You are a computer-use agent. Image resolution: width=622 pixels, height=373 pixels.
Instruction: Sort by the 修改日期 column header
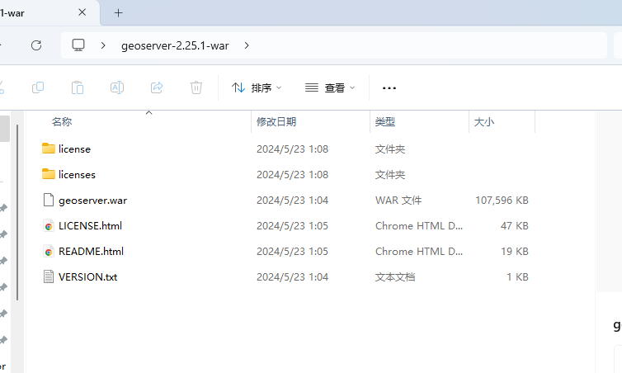(276, 122)
